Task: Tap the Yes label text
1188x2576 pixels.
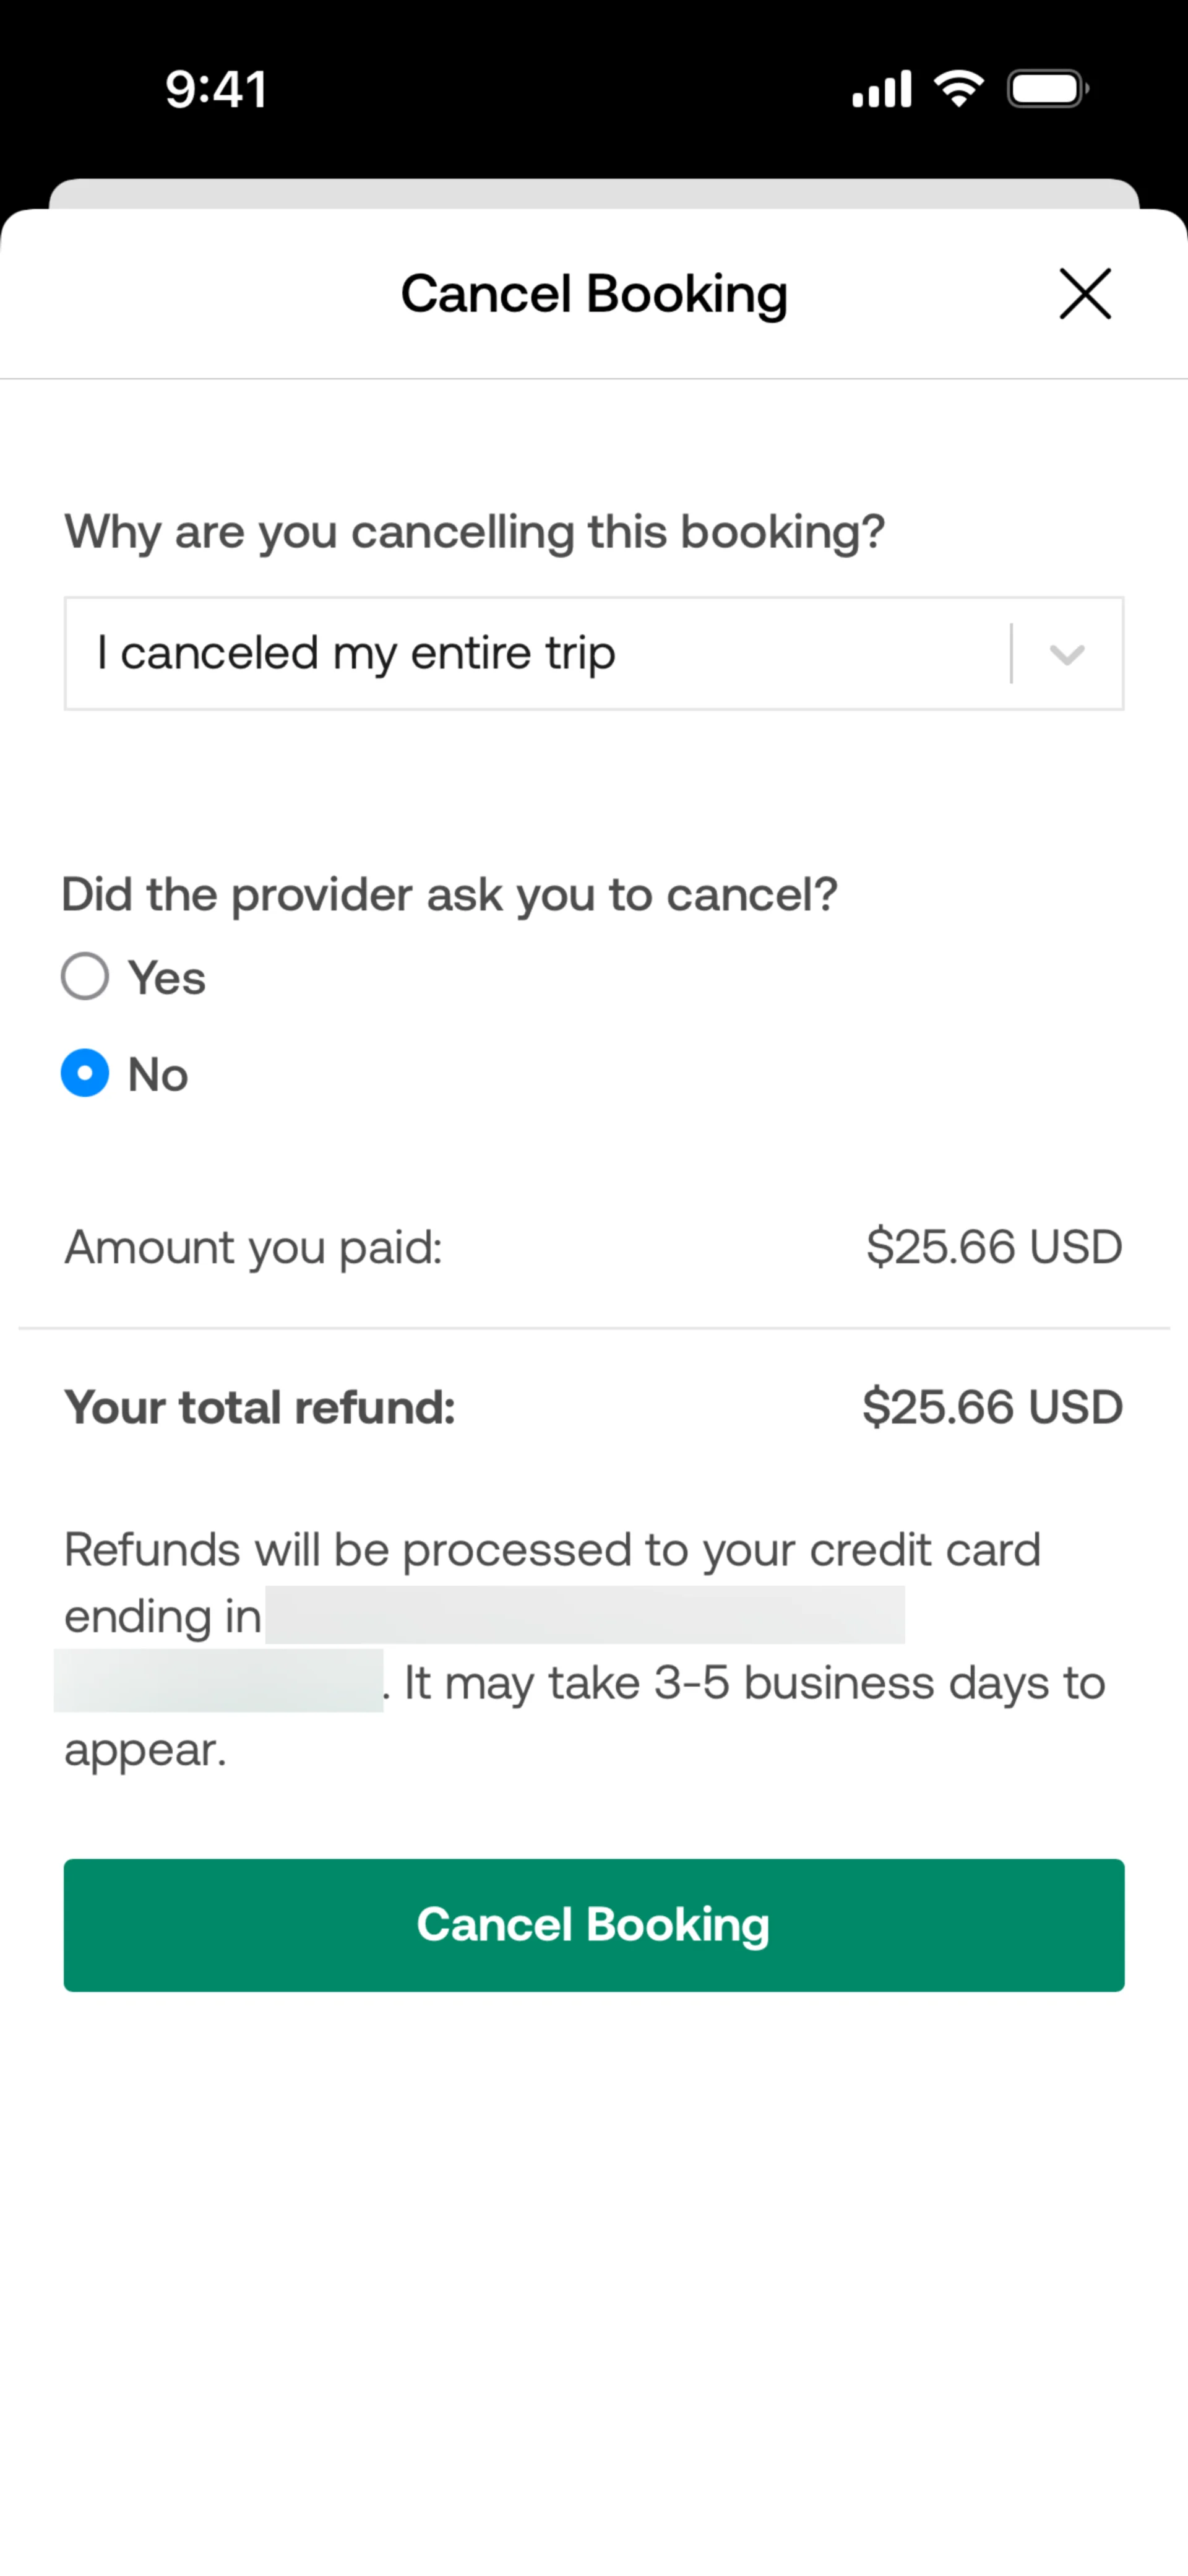Action: pyautogui.click(x=166, y=978)
